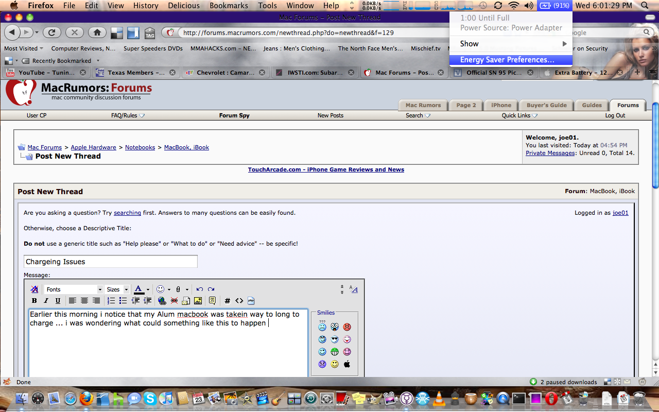Select Energy Saver Preferences menu item

(x=511, y=60)
